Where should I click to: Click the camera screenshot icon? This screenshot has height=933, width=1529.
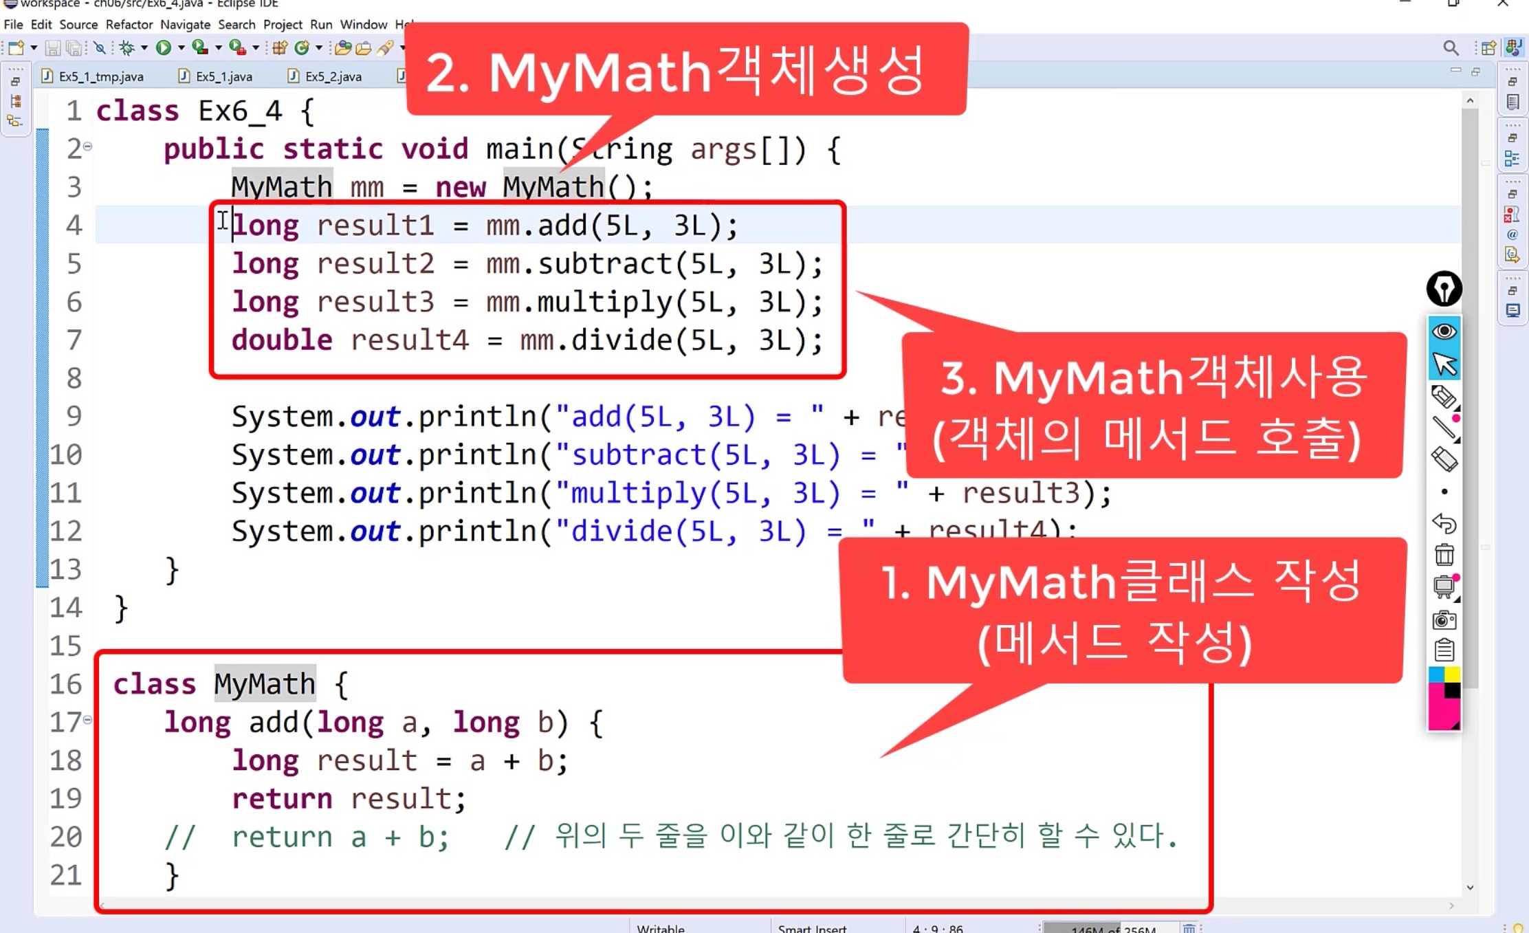pyautogui.click(x=1444, y=619)
